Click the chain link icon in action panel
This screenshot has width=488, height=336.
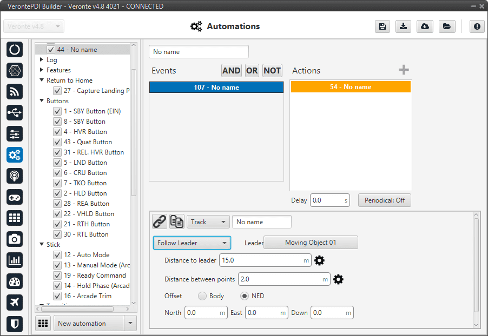(x=159, y=221)
